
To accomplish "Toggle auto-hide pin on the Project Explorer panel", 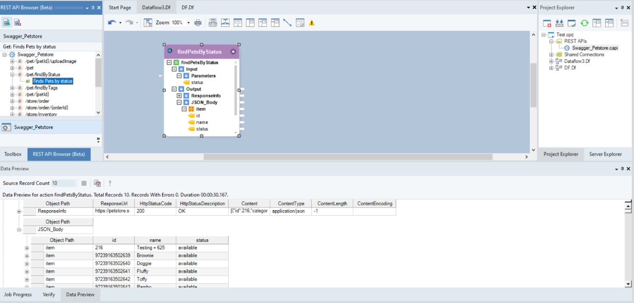I will [x=622, y=7].
